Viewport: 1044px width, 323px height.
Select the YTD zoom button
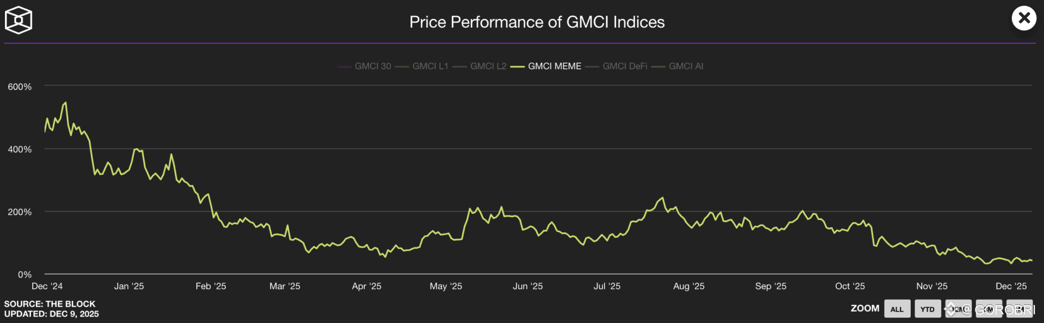point(928,309)
